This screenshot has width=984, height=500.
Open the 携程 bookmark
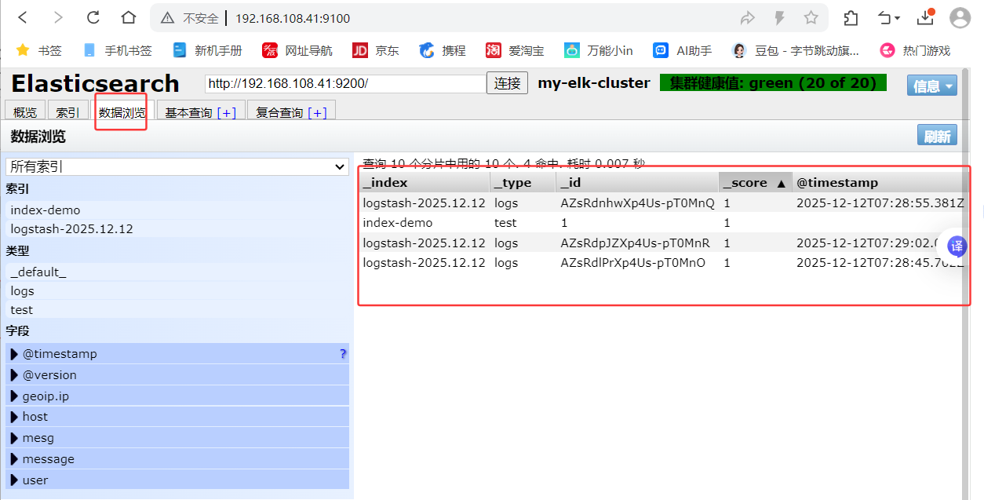pyautogui.click(x=443, y=50)
